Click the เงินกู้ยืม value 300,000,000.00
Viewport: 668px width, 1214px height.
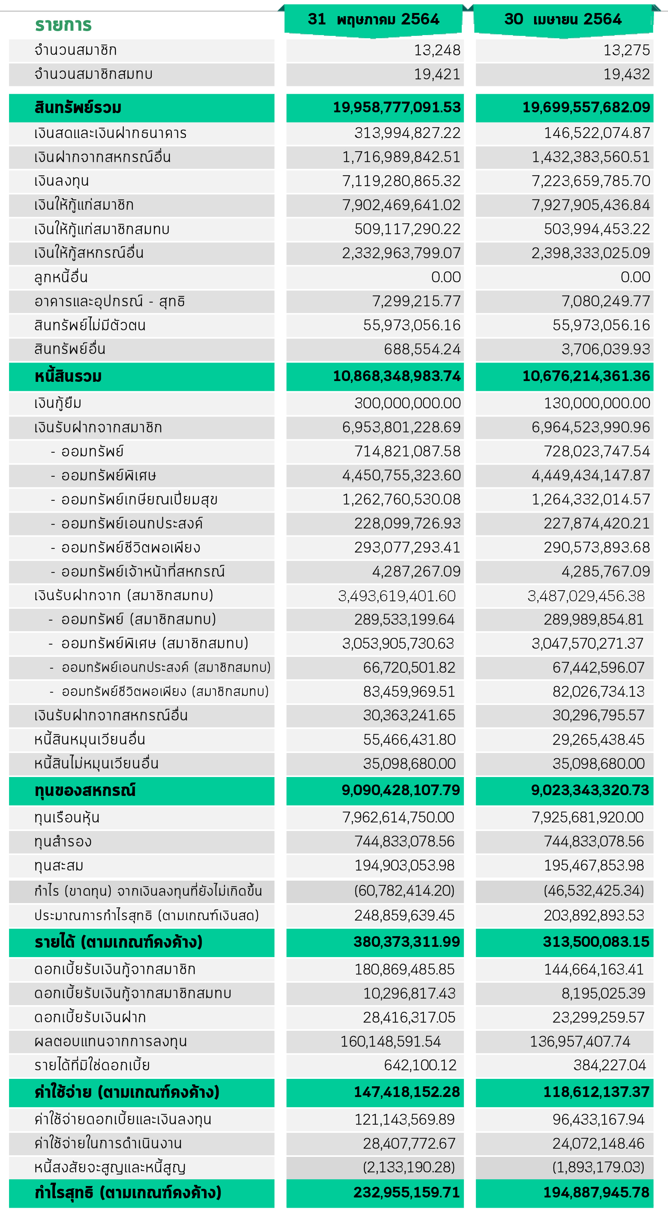(x=408, y=403)
